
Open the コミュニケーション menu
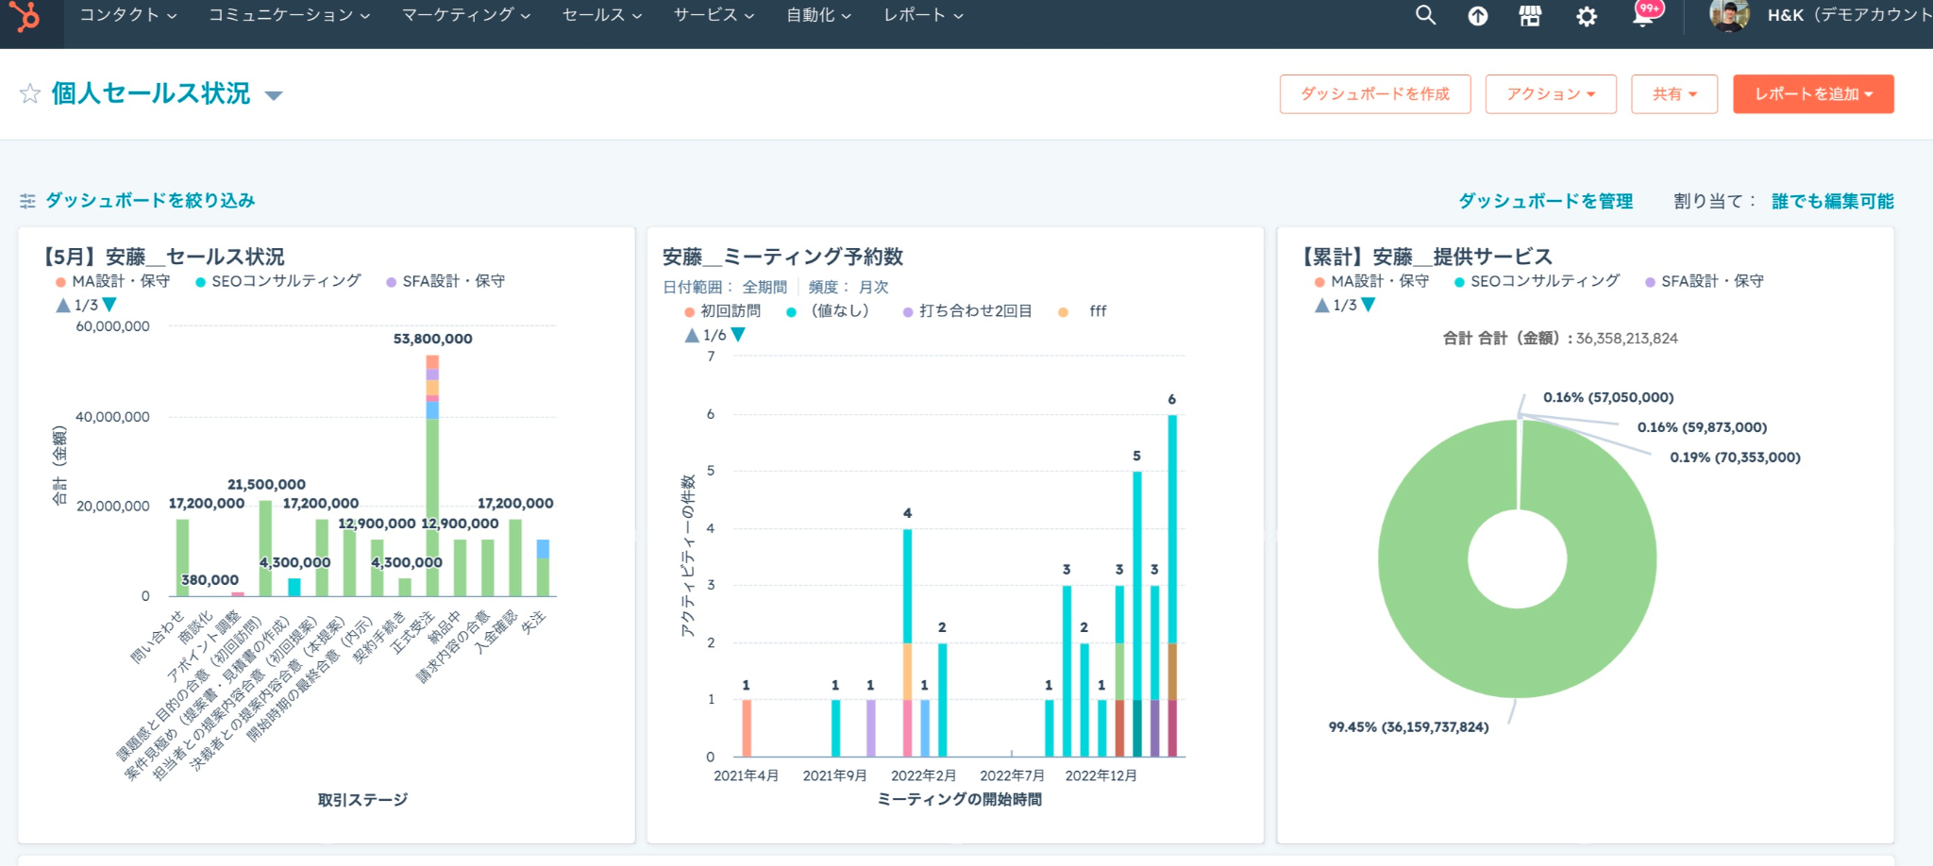(290, 15)
